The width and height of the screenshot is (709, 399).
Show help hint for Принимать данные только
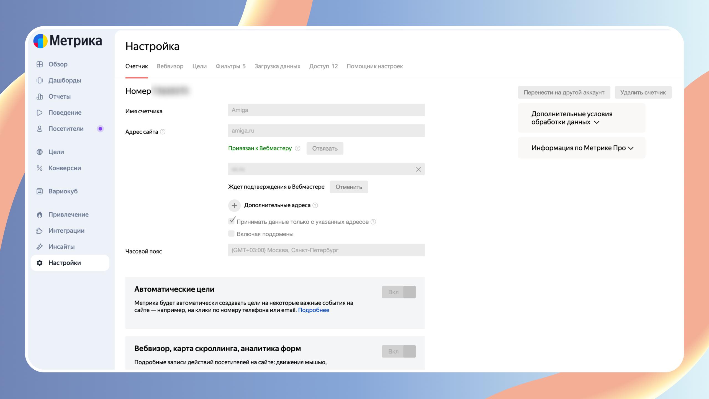[373, 222]
